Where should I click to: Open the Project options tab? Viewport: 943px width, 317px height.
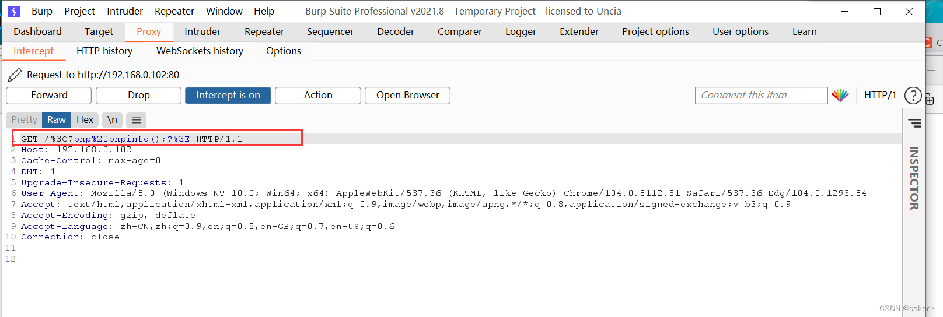pos(655,32)
